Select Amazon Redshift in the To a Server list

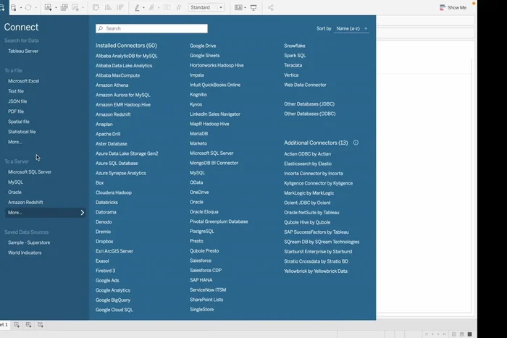[x=25, y=202]
